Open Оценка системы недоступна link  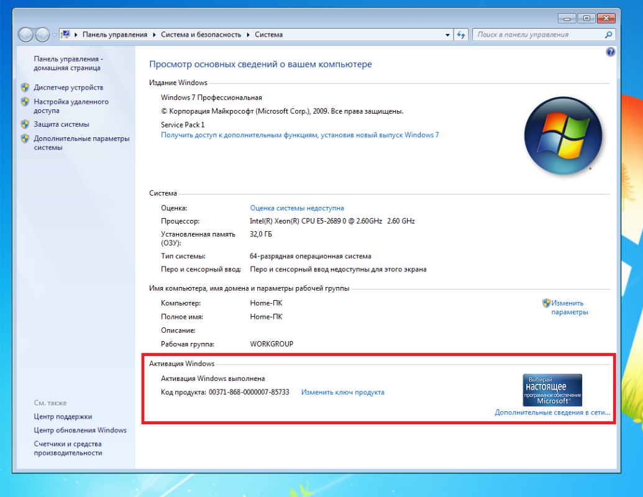coord(297,208)
